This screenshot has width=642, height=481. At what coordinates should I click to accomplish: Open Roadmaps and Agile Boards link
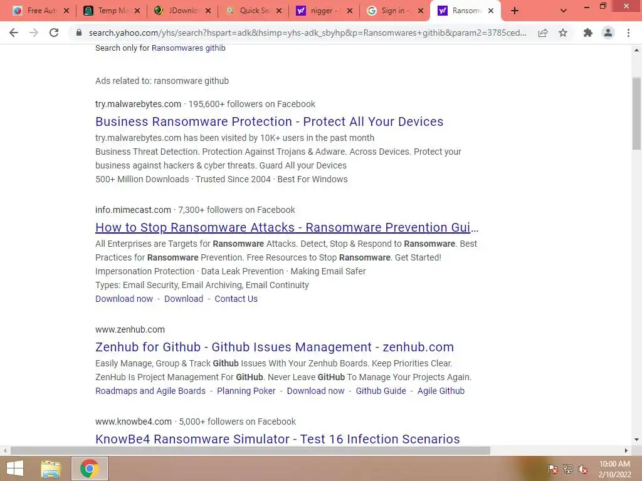pyautogui.click(x=150, y=391)
